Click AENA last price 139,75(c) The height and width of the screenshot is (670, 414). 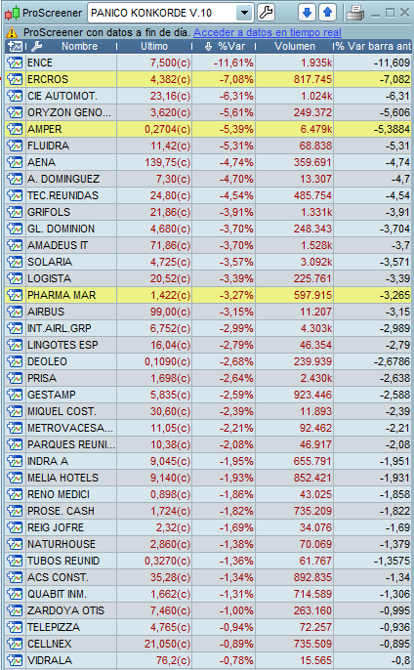click(x=168, y=162)
